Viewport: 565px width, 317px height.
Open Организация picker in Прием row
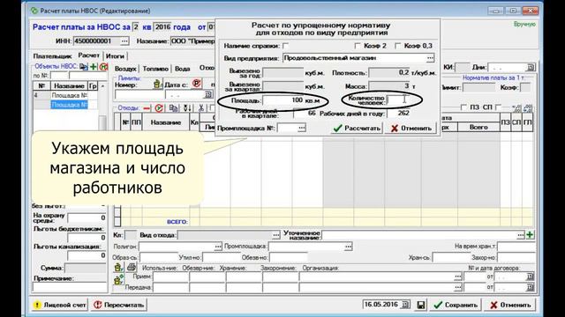457,276
